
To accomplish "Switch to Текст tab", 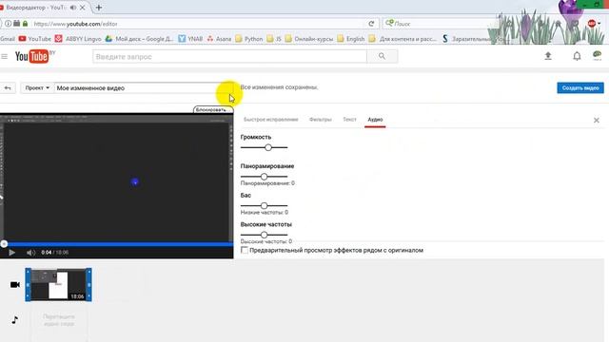I will 349,120.
